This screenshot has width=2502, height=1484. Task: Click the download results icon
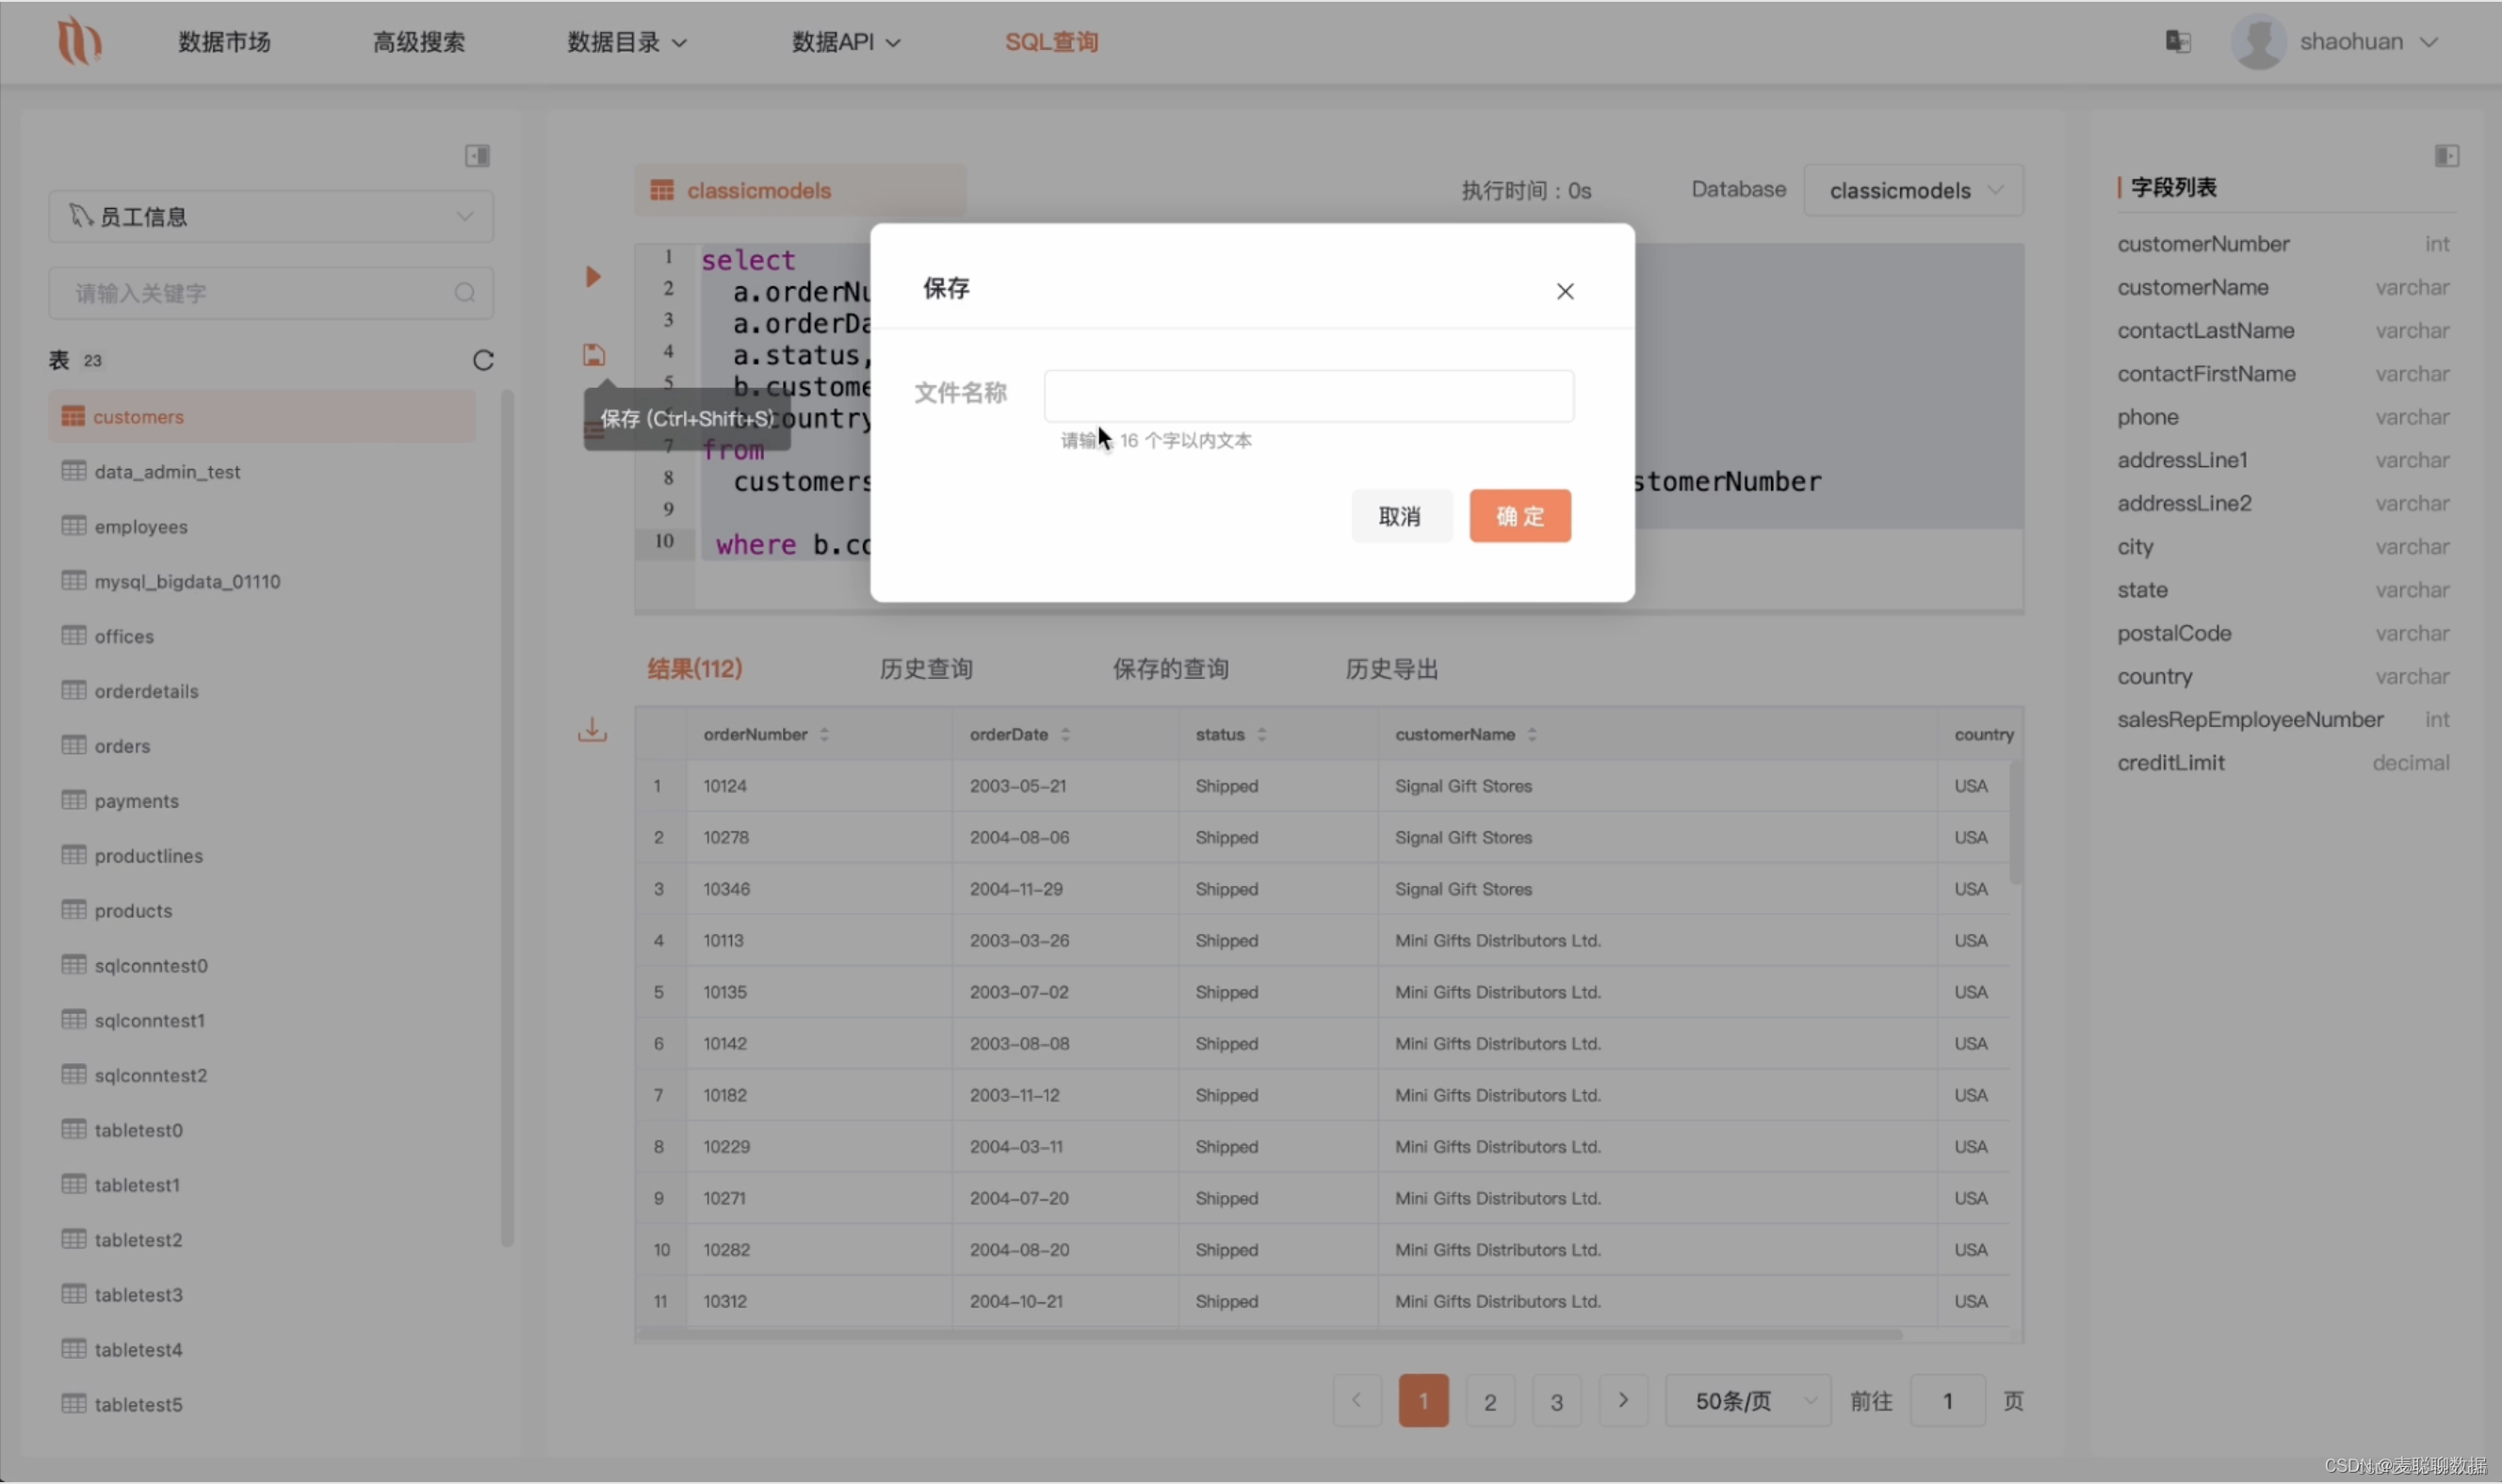pyautogui.click(x=593, y=730)
